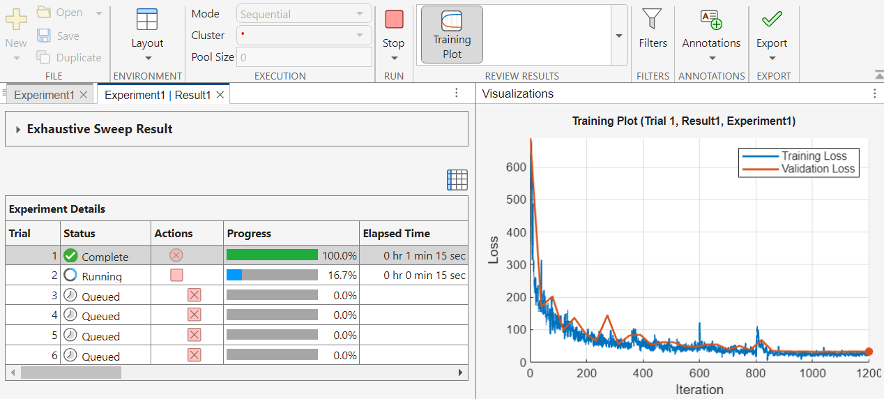Cancel queued trial 5
Image resolution: width=884 pixels, height=399 pixels.
point(195,335)
